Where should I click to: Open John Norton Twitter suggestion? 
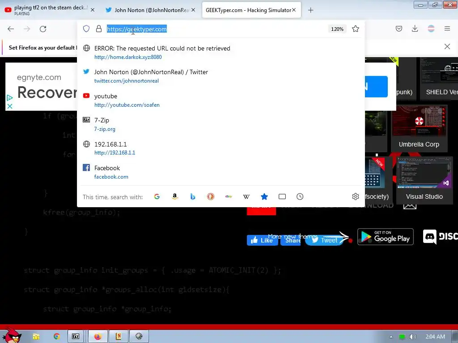(221, 76)
